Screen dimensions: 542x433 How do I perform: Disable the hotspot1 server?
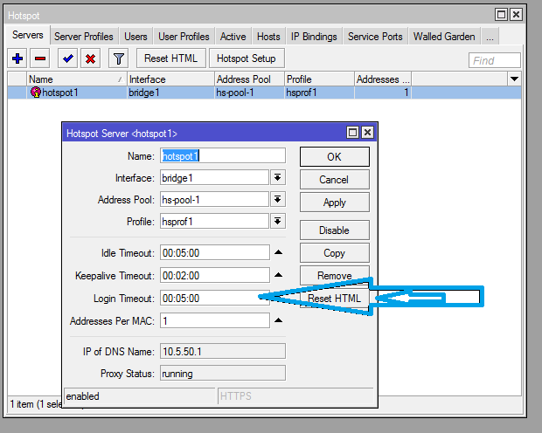[x=335, y=230]
